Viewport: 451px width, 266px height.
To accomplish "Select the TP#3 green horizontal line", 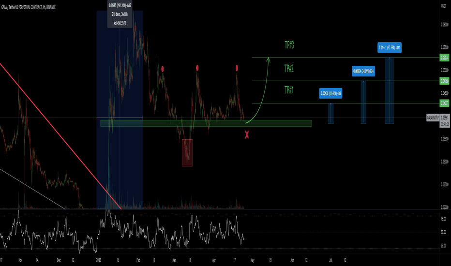I will point(346,58).
